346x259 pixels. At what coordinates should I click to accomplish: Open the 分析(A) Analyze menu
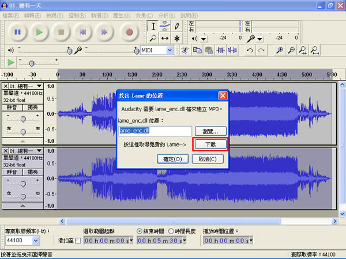click(167, 16)
